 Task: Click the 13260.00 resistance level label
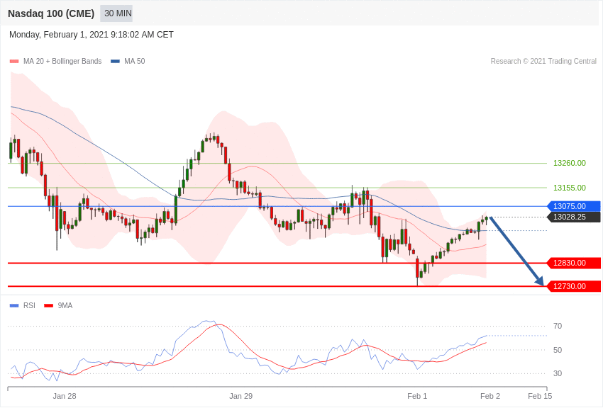pyautogui.click(x=570, y=163)
